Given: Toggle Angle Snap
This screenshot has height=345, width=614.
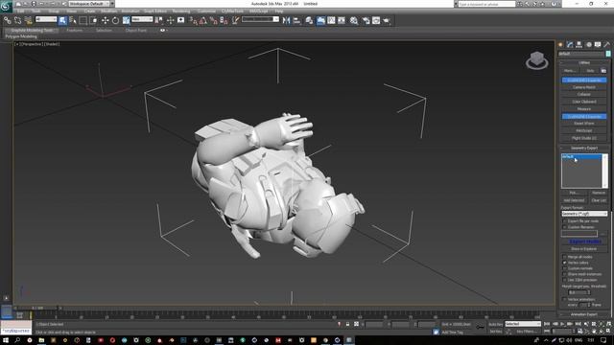Looking at the screenshot, I should coord(203,20).
